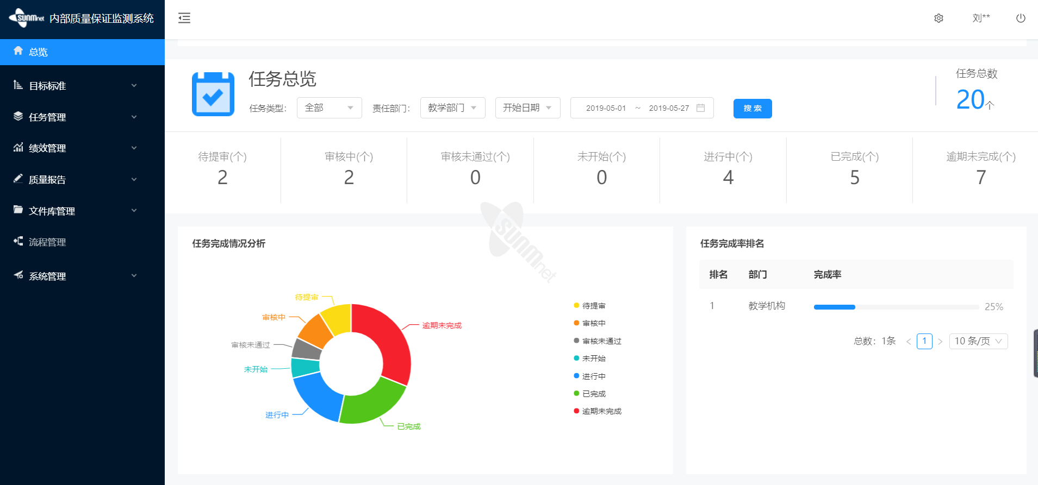This screenshot has height=485, width=1038.
Task: Collapse the sidebar with the menu fold icon
Action: coord(184,18)
